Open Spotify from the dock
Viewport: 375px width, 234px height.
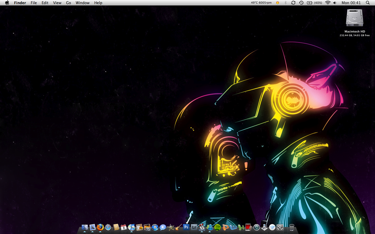pyautogui.click(x=217, y=227)
